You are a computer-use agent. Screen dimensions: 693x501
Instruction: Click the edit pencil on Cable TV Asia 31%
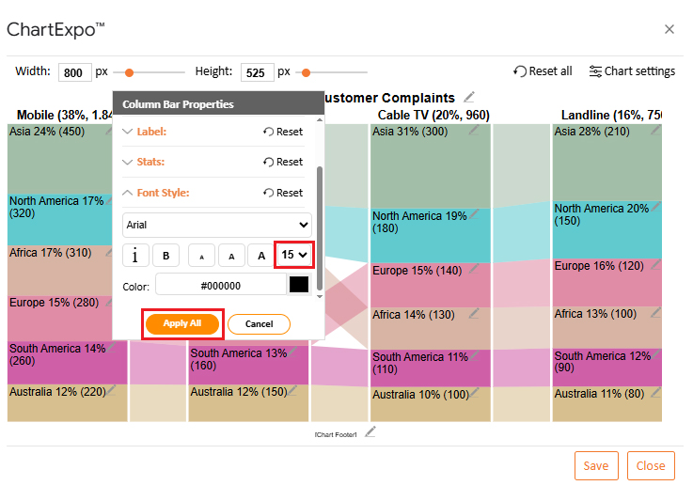pos(474,132)
